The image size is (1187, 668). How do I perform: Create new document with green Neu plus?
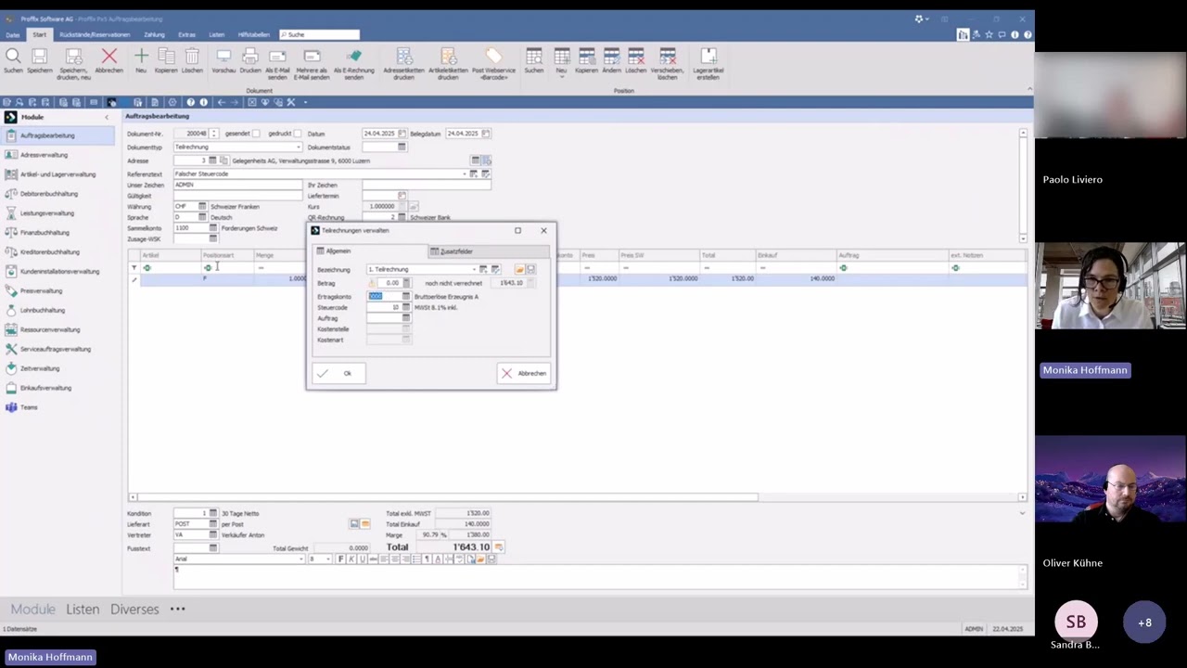(x=141, y=58)
